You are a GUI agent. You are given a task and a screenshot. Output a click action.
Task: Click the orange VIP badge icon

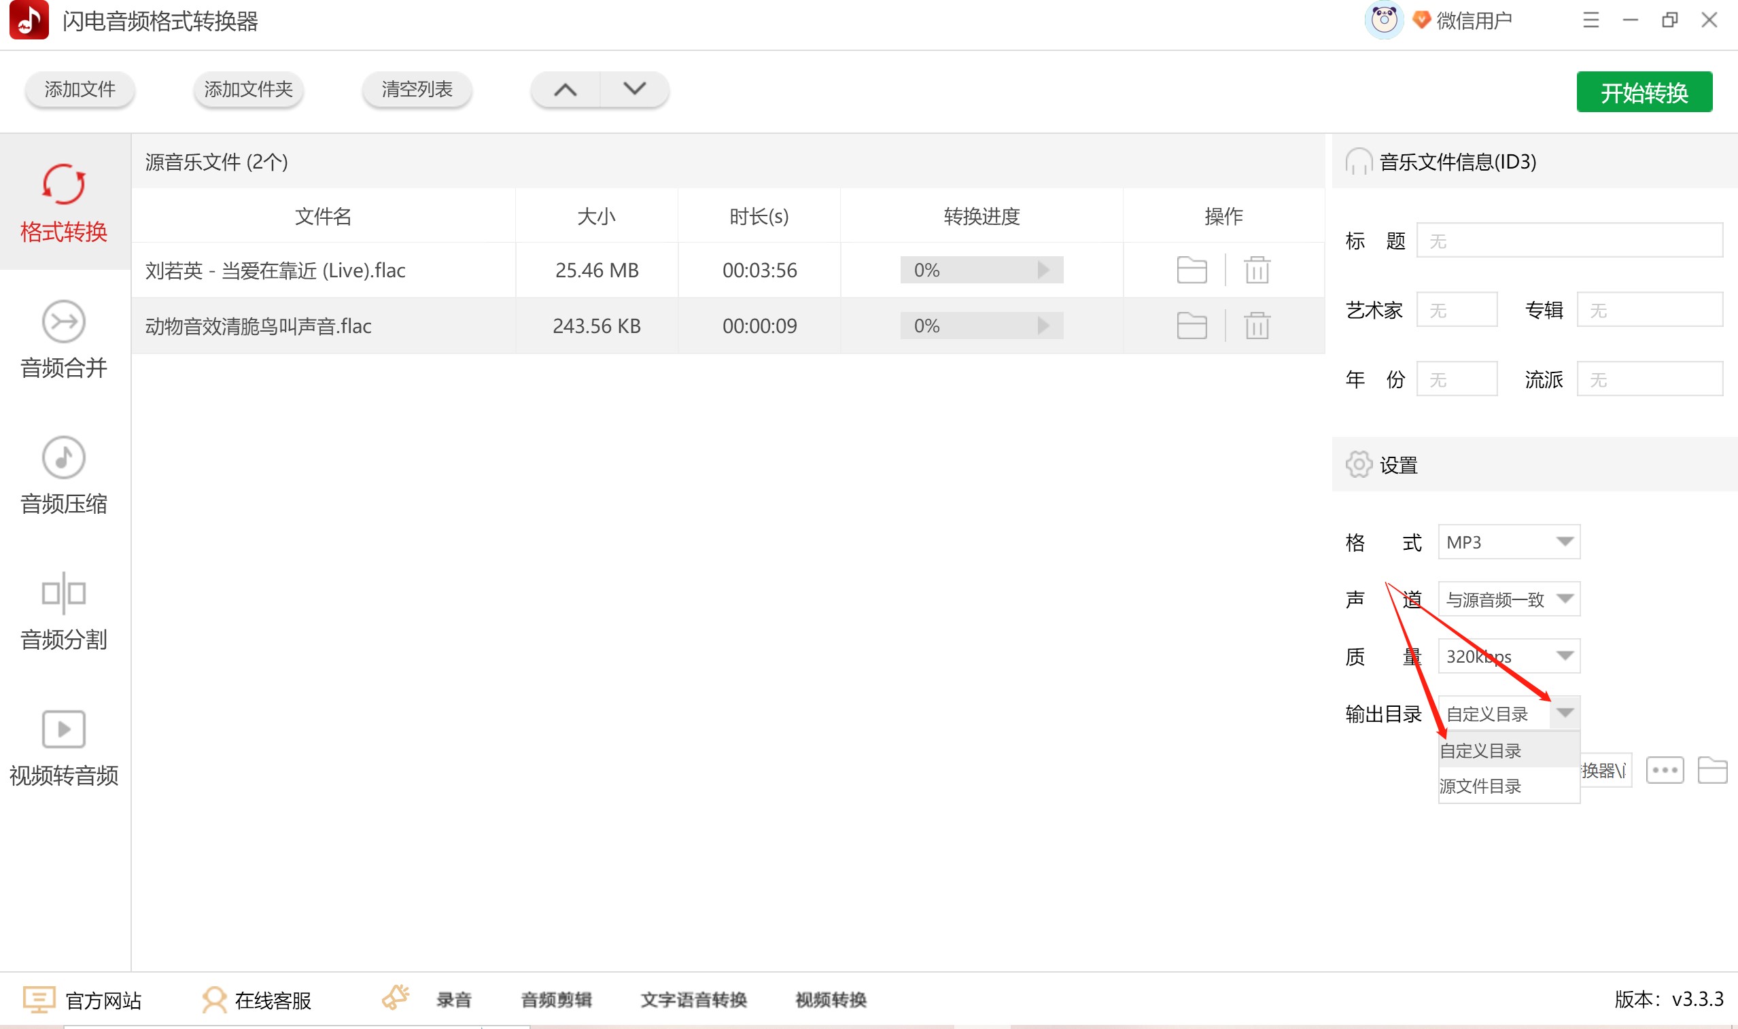click(1421, 20)
